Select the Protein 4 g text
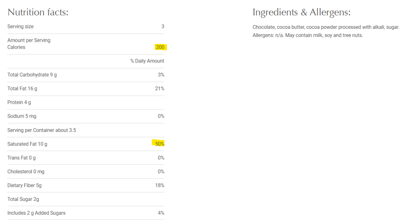 click(x=19, y=102)
